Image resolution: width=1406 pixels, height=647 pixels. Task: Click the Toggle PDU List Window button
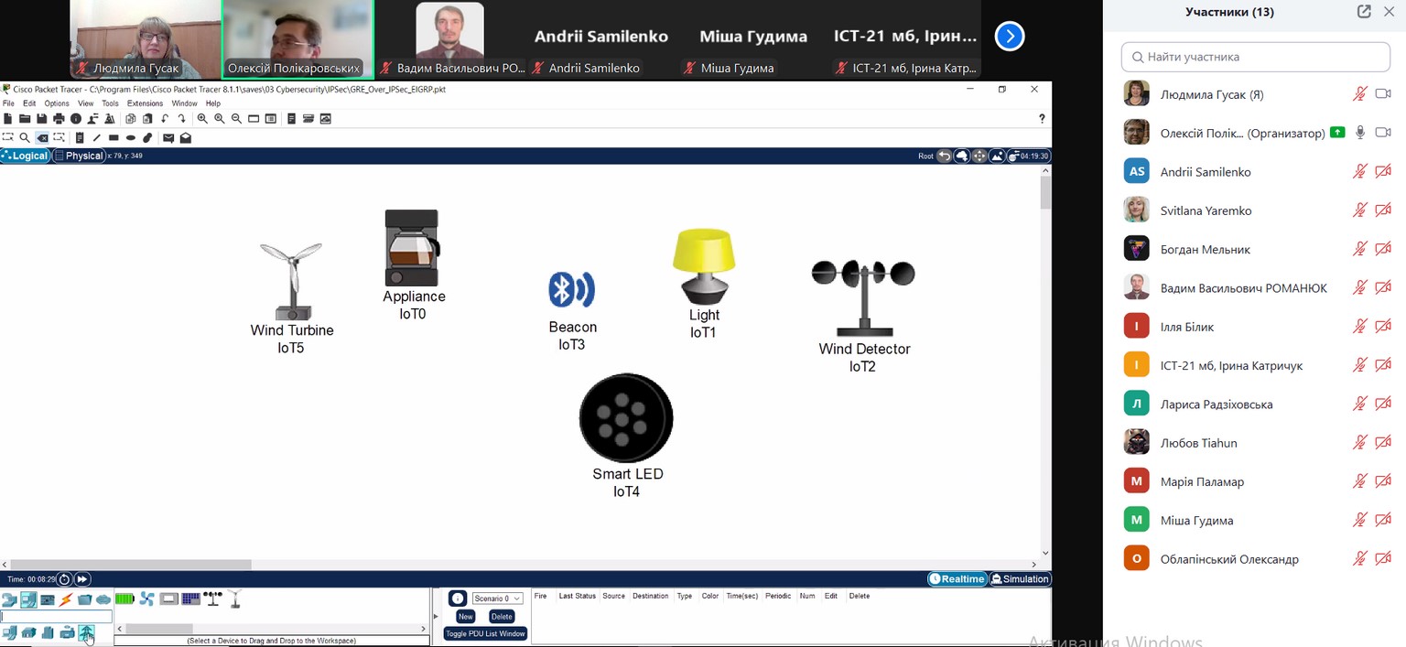pos(485,633)
